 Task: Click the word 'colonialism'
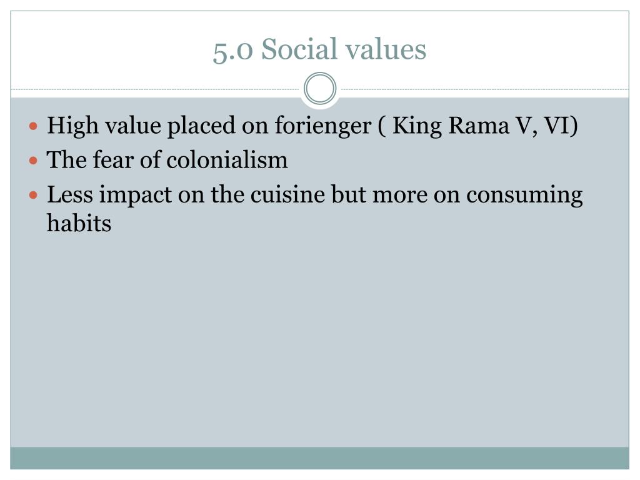pos(227,159)
